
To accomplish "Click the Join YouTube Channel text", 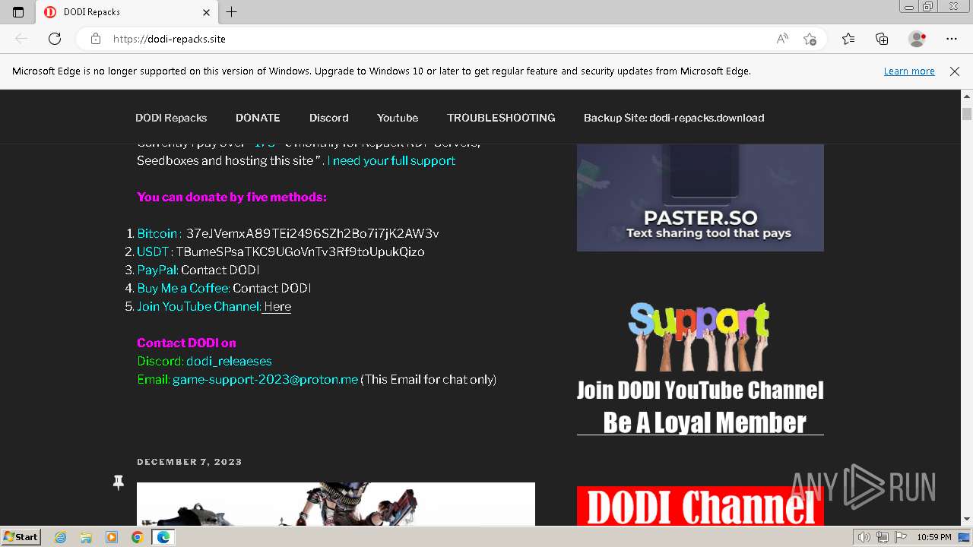I will click(198, 307).
